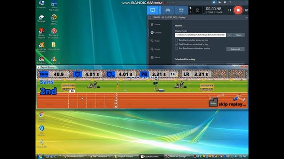
Task: Open Bandicam help question mark
Action: (x=230, y=2)
